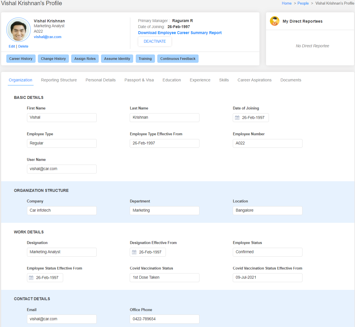355x327 pixels.
Task: Open the Date of Joining calendar picker
Action: click(x=237, y=118)
